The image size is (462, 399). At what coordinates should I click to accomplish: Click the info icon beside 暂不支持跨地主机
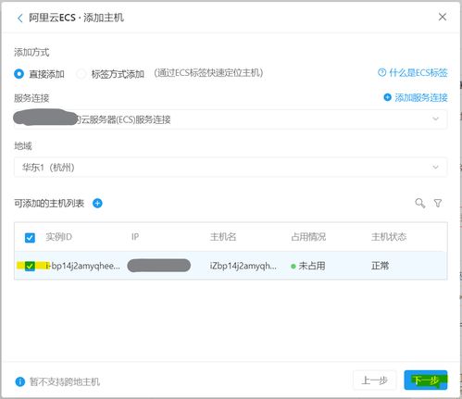19,382
